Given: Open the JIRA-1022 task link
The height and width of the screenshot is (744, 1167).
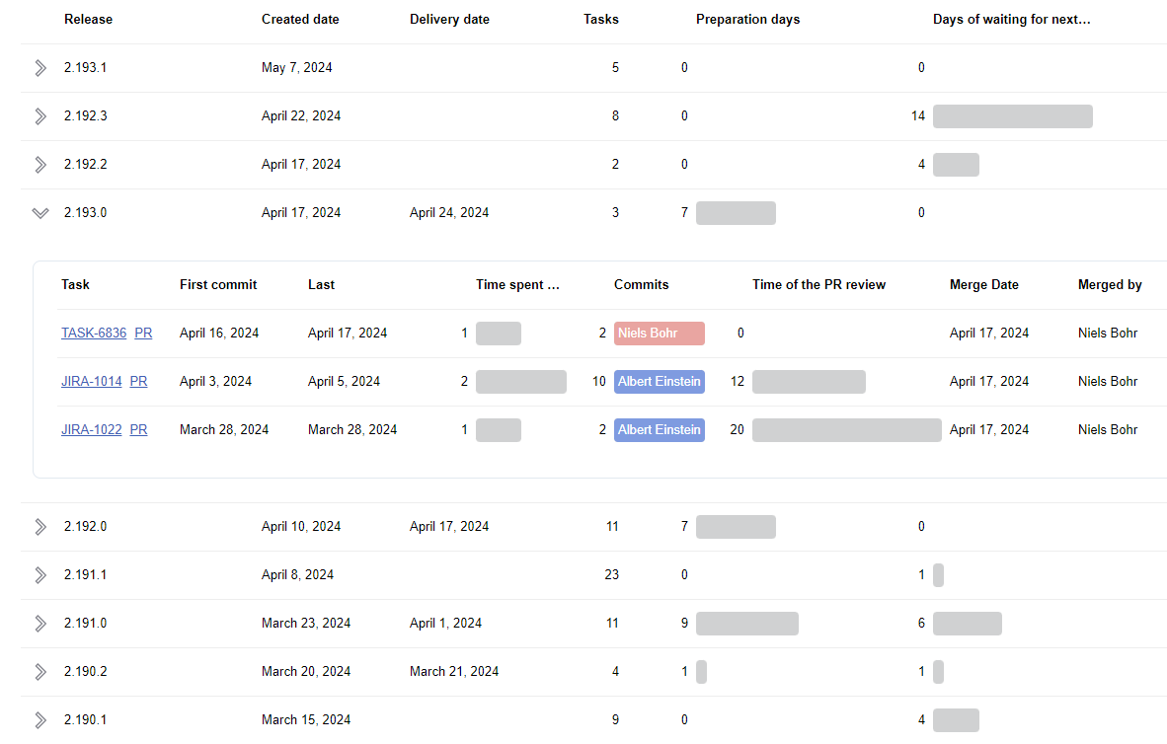Looking at the screenshot, I should 91,430.
